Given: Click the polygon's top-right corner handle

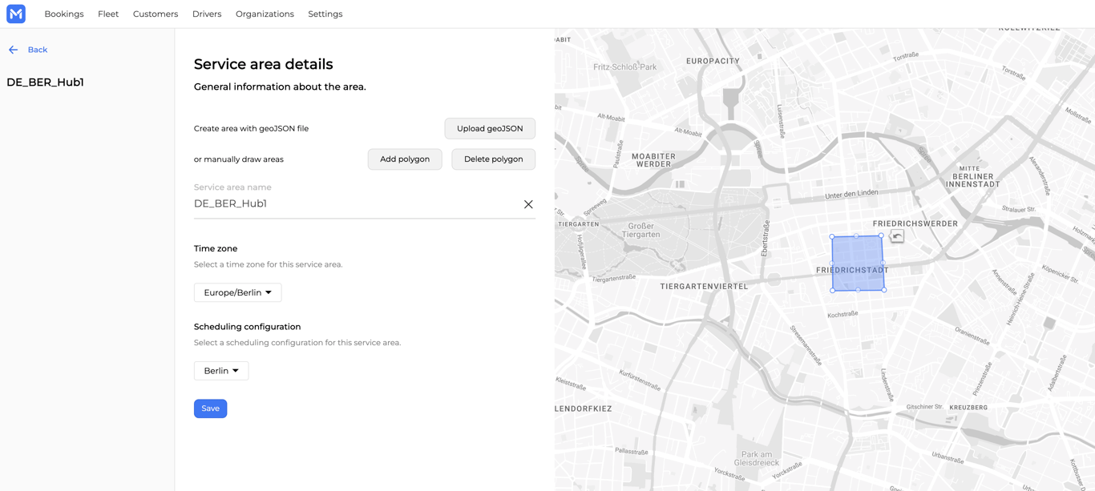Looking at the screenshot, I should pyautogui.click(x=881, y=235).
